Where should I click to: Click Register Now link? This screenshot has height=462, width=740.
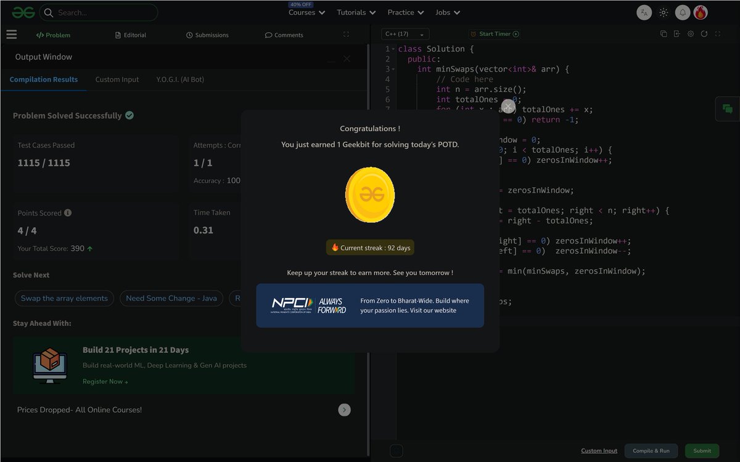105,382
